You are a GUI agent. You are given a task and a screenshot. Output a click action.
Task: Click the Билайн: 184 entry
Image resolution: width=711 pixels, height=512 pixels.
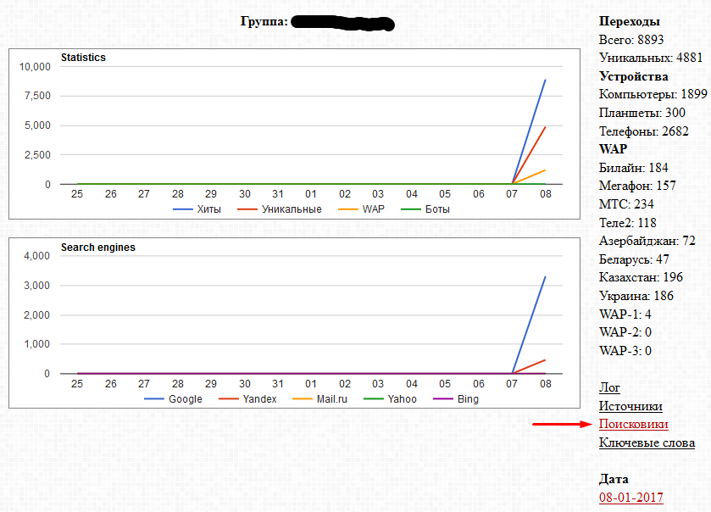tap(634, 168)
